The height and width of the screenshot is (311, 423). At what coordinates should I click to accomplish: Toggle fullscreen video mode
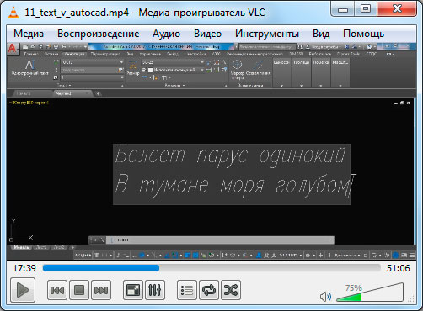[133, 290]
